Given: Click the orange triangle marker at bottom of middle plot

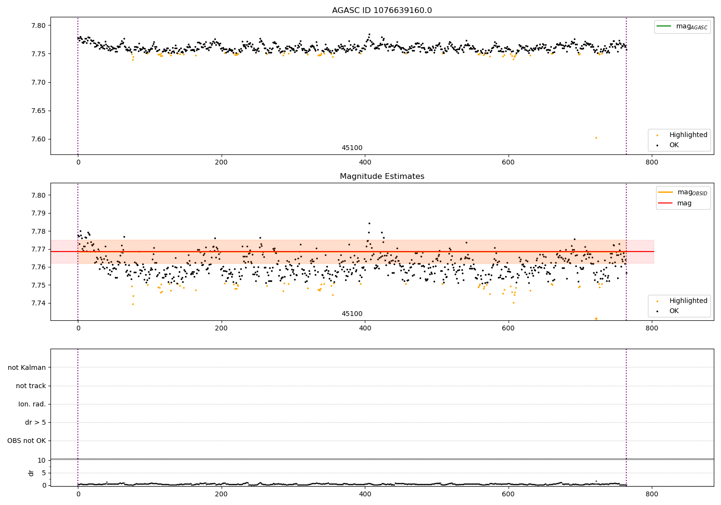Looking at the screenshot, I should point(596,319).
